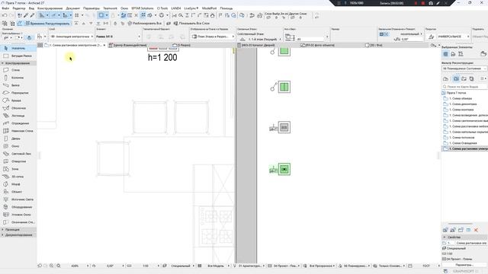The width and height of the screenshot is (488, 274).
Task: Click the Параметры... button below navigator
Action: click(x=464, y=265)
